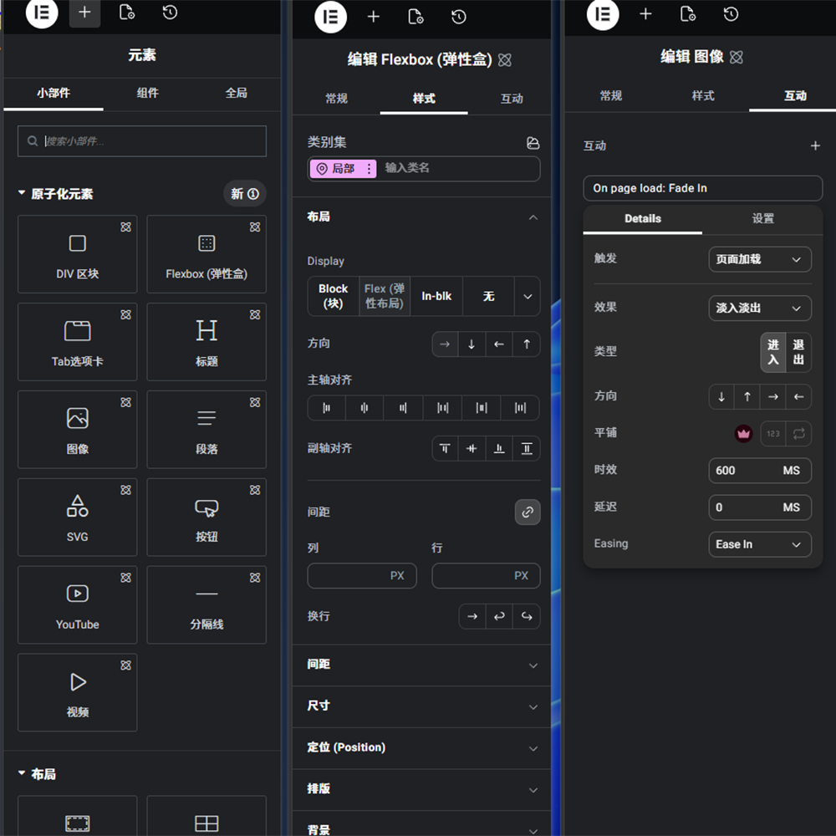
Task: Select the YouTube widget
Action: pos(77,604)
